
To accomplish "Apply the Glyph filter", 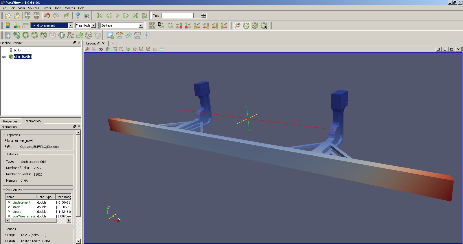I will point(62,35).
